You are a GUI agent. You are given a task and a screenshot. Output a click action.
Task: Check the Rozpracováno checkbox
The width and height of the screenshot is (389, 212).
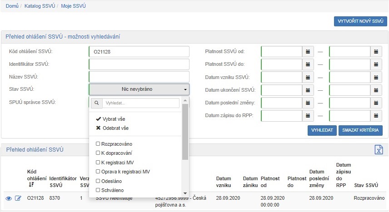coord(98,144)
